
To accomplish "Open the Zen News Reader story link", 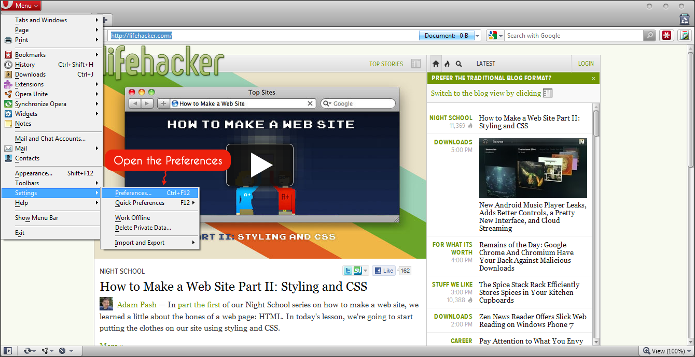I will [x=533, y=321].
